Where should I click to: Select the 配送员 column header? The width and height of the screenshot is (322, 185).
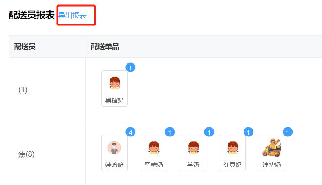point(47,47)
